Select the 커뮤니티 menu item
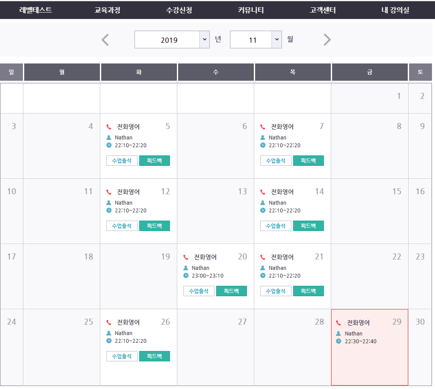 pos(251,10)
